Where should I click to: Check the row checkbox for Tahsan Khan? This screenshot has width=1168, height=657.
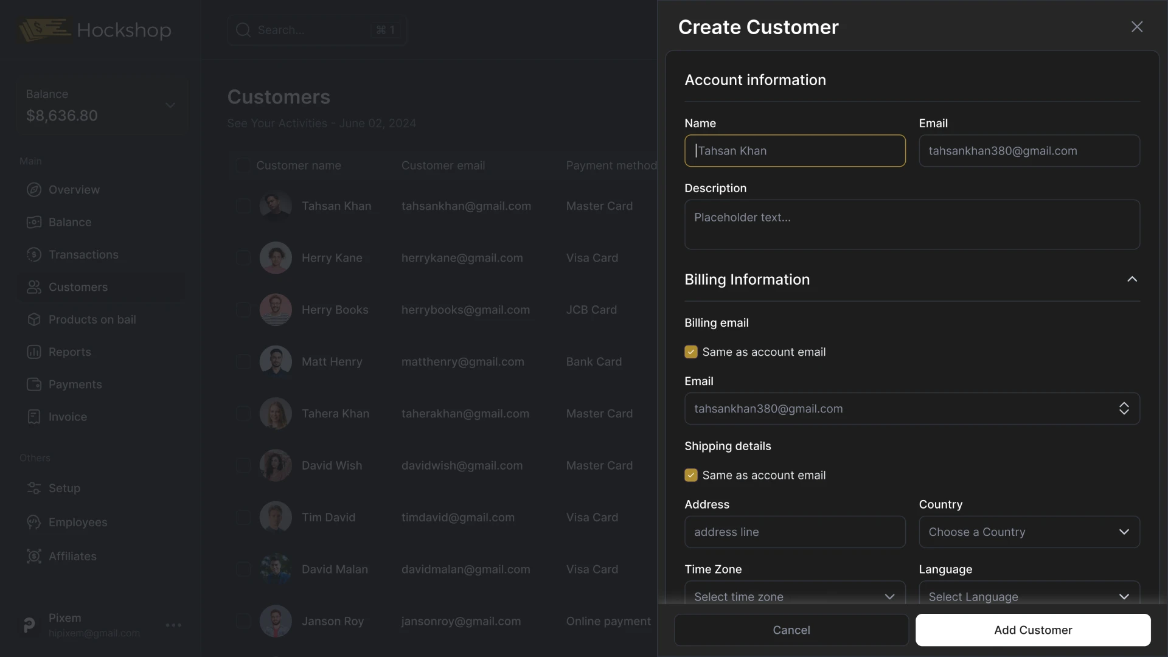(x=243, y=206)
